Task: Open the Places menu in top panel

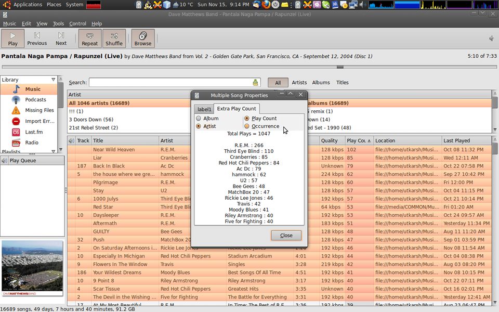Action: [54, 5]
